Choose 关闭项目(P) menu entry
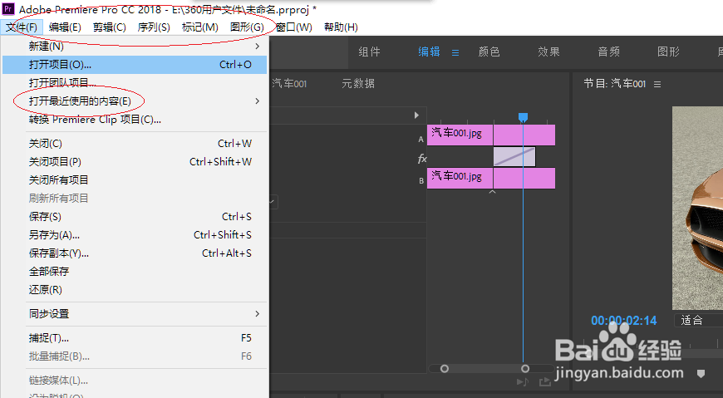The image size is (723, 398). [x=135, y=162]
